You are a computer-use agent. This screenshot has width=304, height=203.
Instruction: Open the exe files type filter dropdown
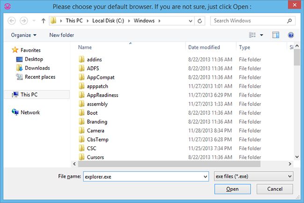click(253, 176)
